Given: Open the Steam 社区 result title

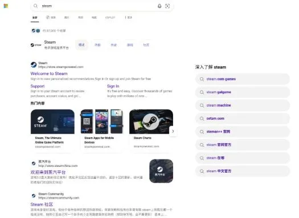Looking at the screenshot, I should (x=42, y=204).
